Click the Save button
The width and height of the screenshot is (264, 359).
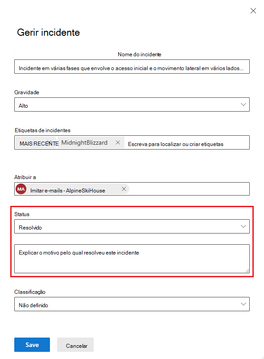click(x=32, y=344)
